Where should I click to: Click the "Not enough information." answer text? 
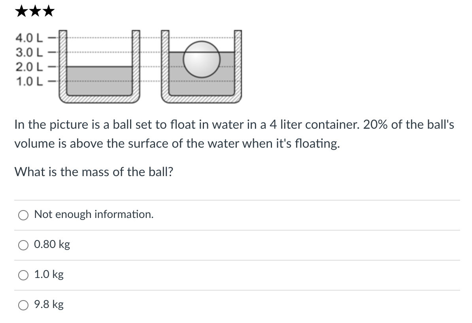pos(94,214)
